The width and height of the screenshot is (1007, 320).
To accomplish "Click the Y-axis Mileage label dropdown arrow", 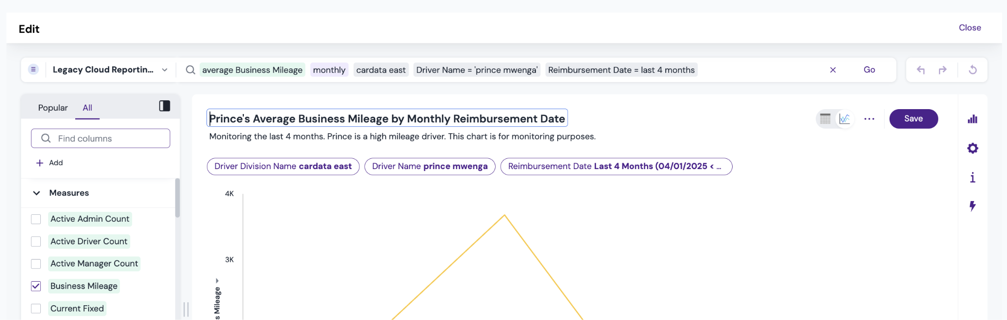I will [x=217, y=281].
